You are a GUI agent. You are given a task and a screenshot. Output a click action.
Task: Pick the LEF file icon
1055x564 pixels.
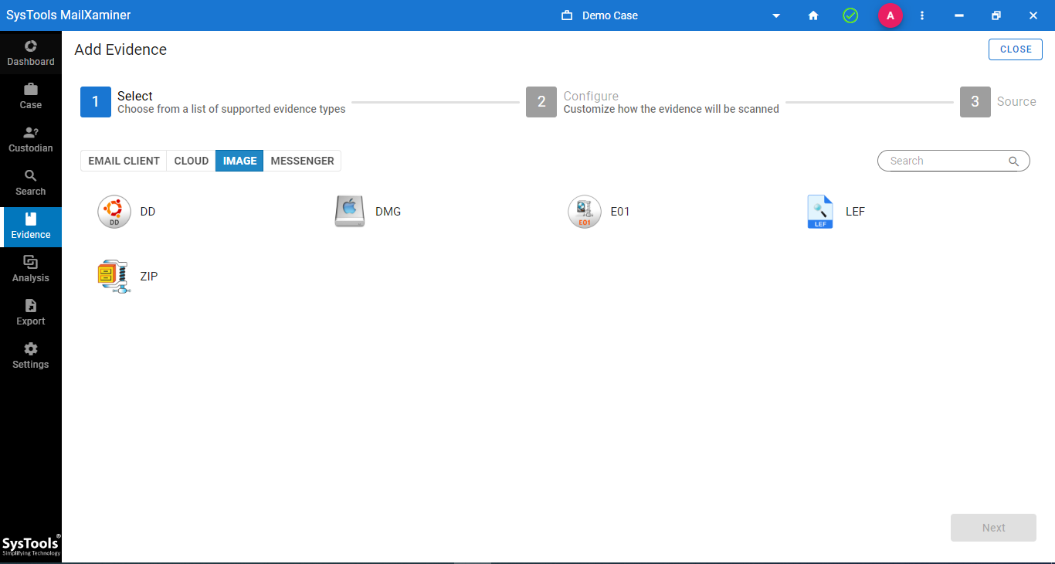tap(820, 212)
